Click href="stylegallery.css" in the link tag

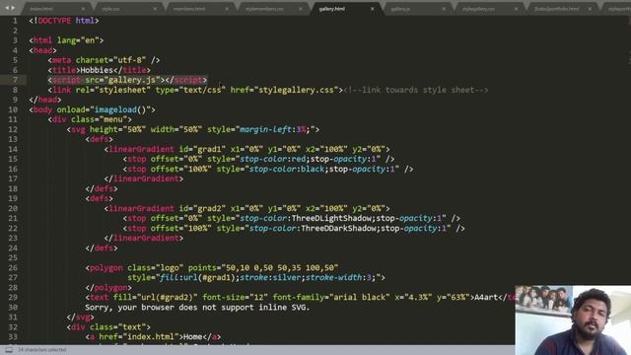click(284, 90)
